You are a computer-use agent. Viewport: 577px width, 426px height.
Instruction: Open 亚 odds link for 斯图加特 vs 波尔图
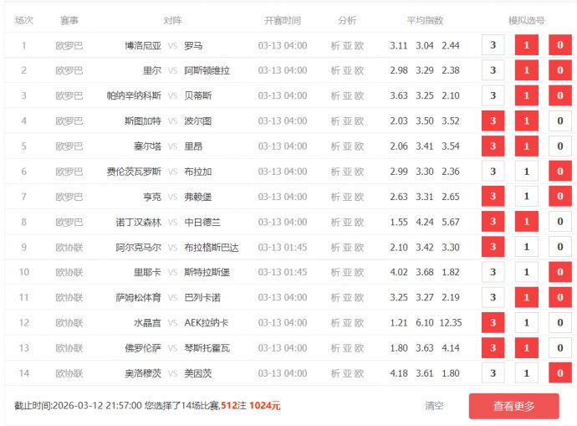(347, 121)
